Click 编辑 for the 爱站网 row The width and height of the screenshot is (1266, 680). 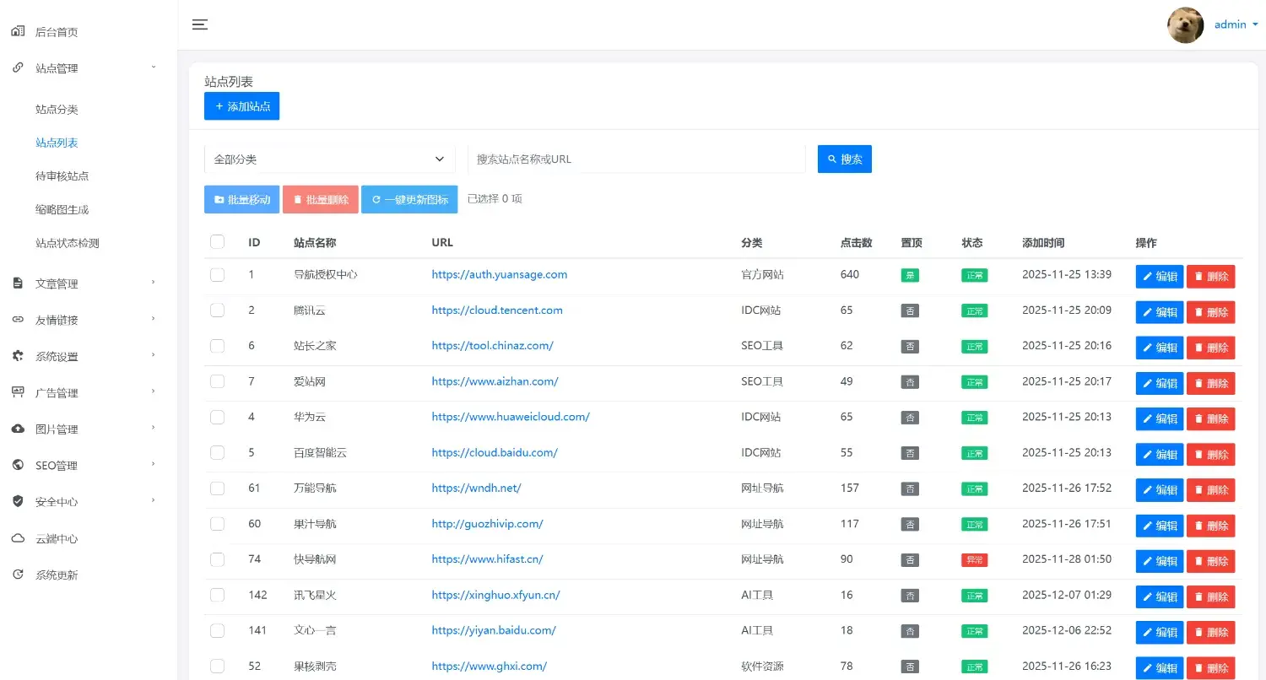click(1160, 383)
